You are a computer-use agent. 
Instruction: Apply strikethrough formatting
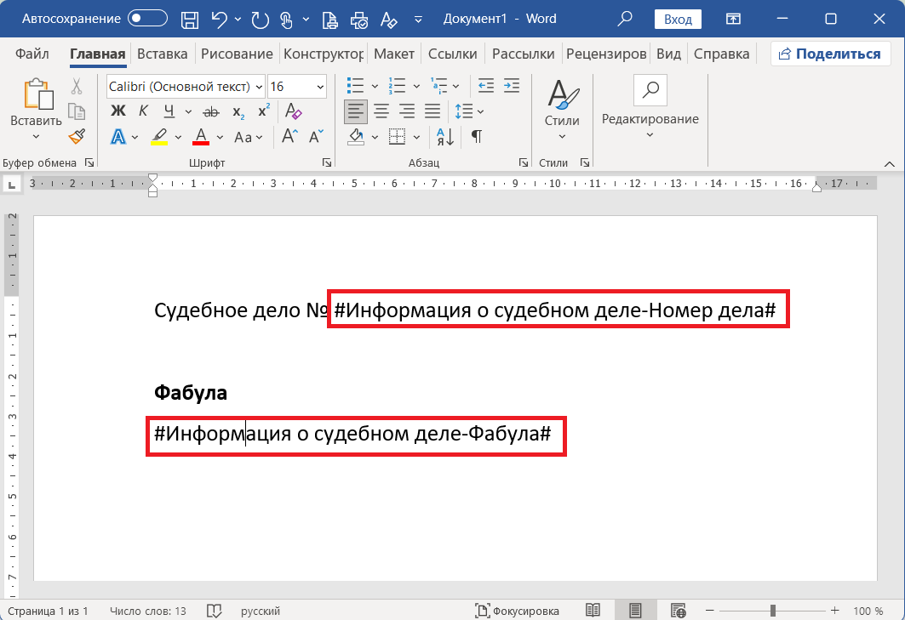[x=211, y=111]
